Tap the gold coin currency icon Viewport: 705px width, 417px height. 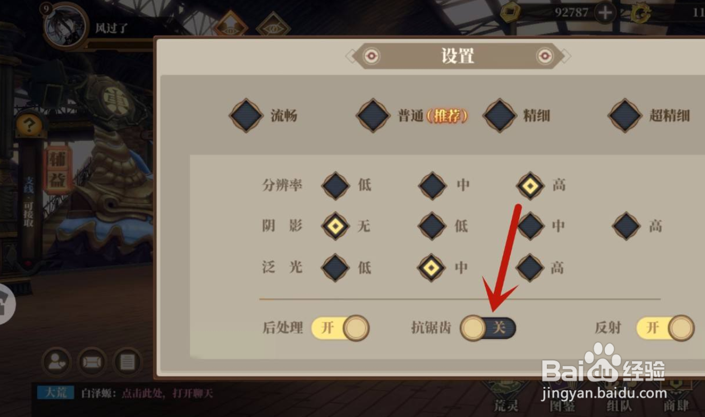point(511,12)
